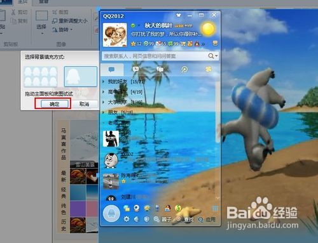Open the QQ skin changer shirt icon
The width and height of the screenshot is (318, 243).
pyautogui.click(x=179, y=15)
